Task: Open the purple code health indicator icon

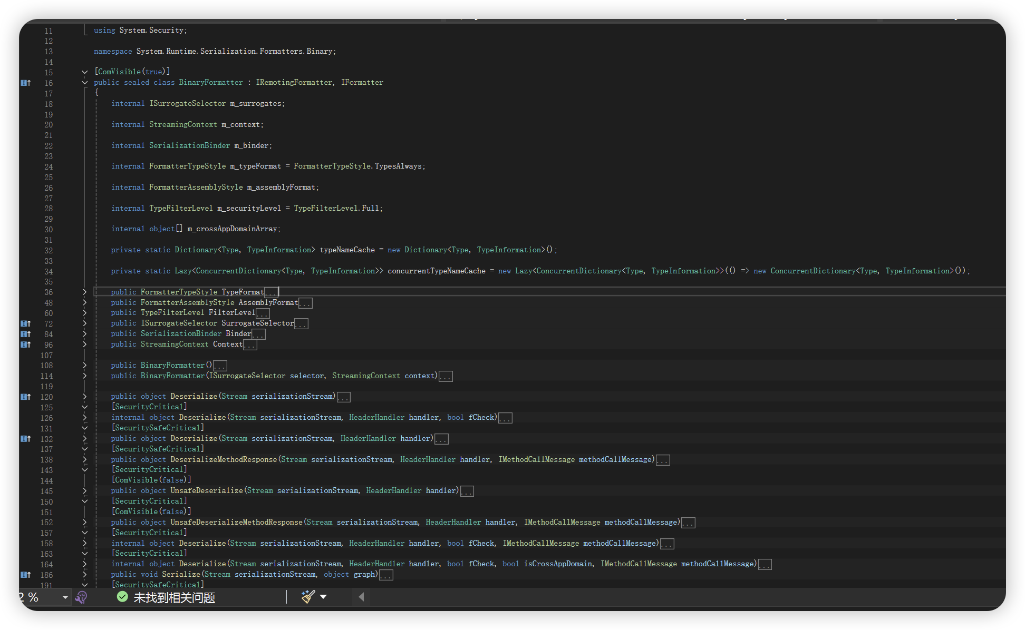Action: (81, 597)
